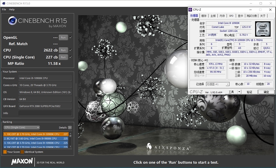Click the scroll-down arrow in the ranking list
The height and width of the screenshot is (168, 276).
coord(71,147)
